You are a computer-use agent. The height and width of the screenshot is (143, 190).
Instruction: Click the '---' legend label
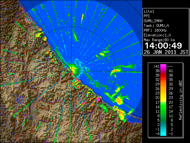(x=170, y=66)
